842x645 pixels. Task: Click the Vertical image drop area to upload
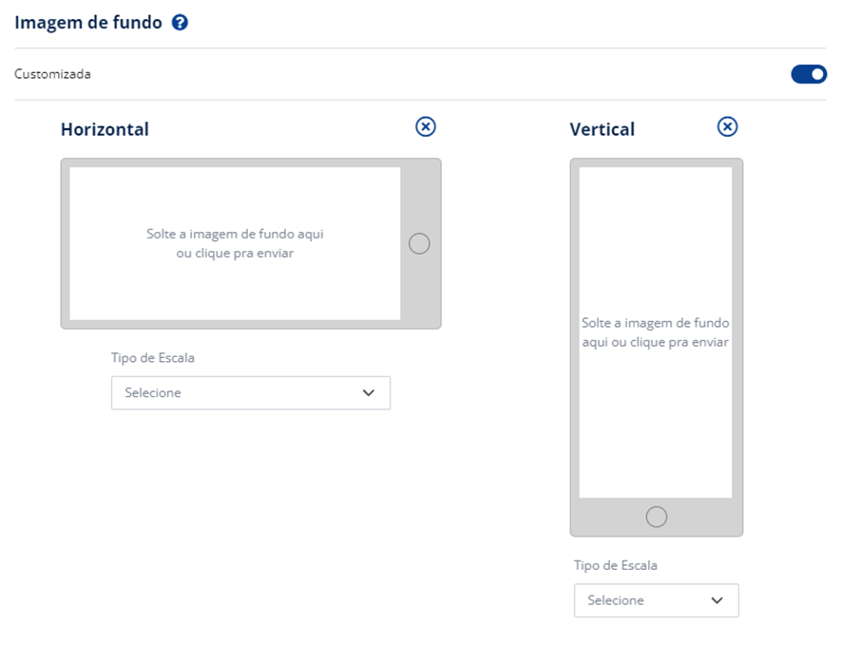655,332
